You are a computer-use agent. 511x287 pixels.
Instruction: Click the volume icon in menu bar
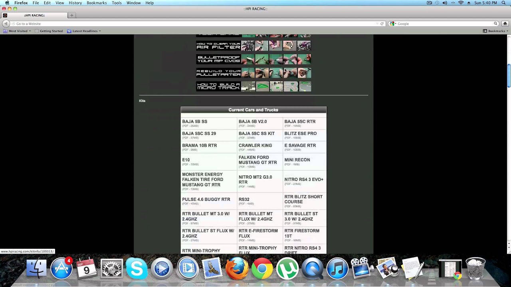(445, 3)
